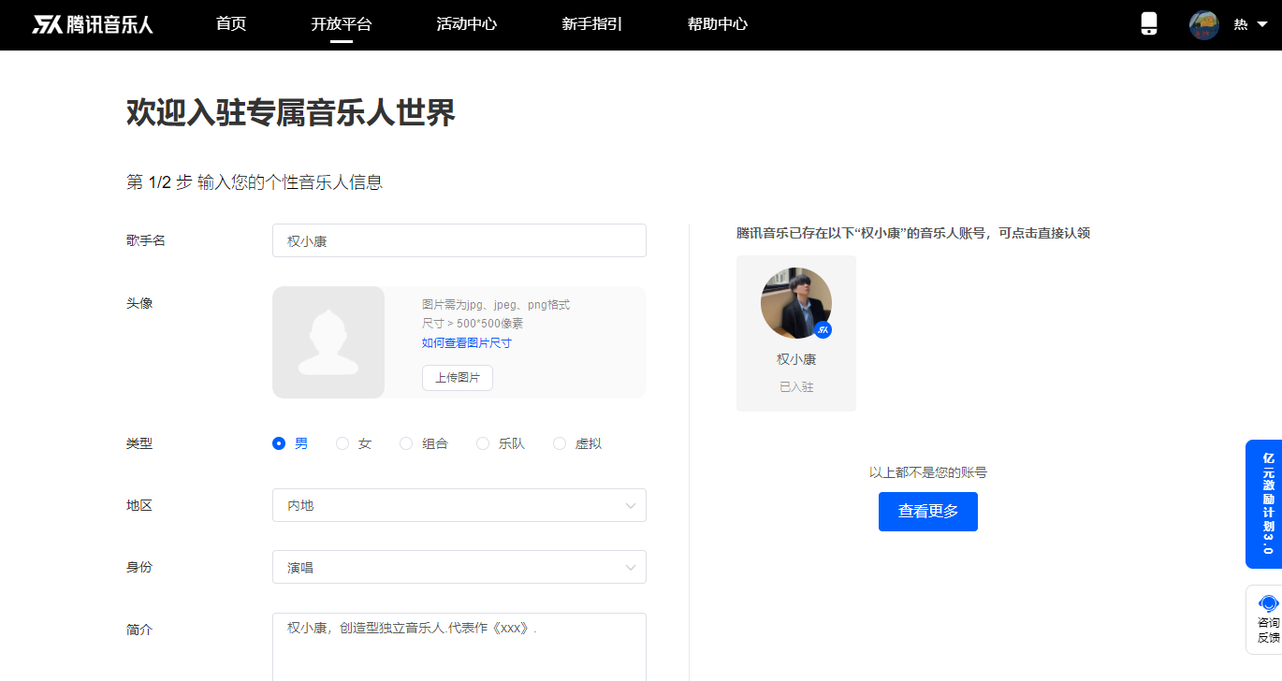Click the 歌手名 input field
Image resolution: width=1282 pixels, height=681 pixels.
[x=459, y=240]
